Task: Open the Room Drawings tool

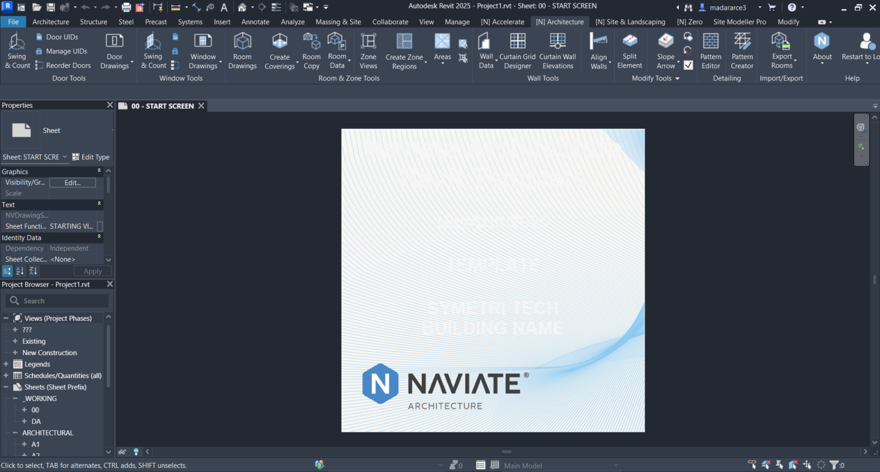Action: click(242, 50)
